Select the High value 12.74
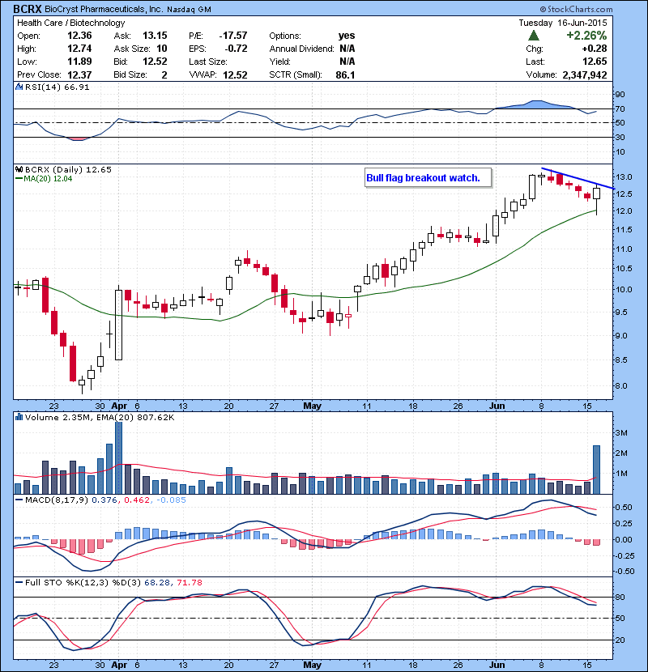648x672 pixels. click(79, 49)
